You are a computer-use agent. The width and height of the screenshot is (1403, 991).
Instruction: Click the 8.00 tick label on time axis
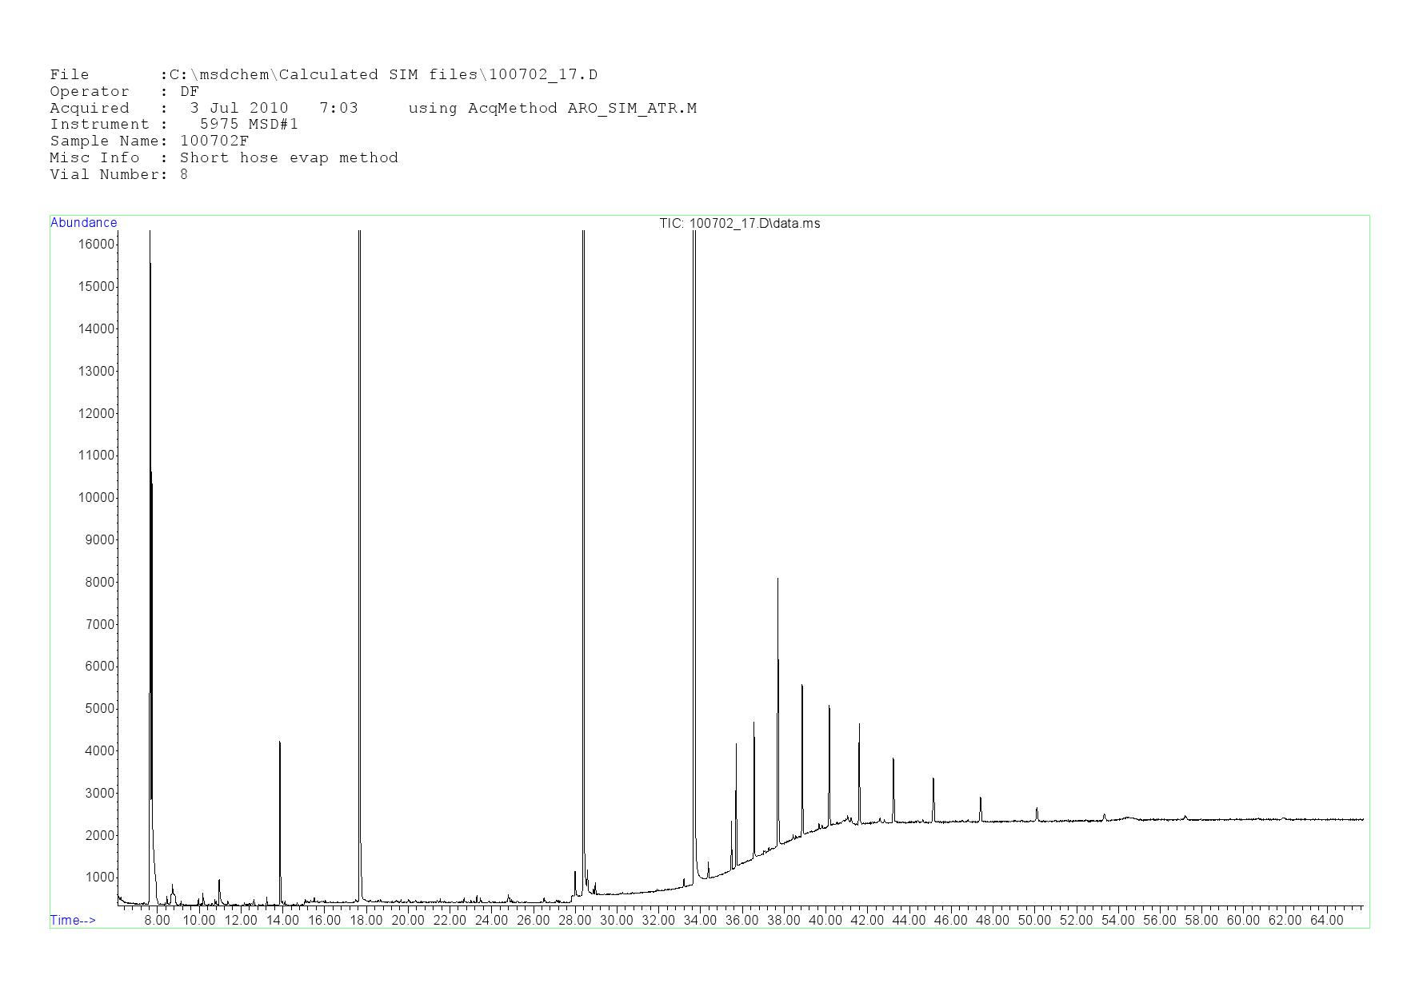tap(157, 920)
